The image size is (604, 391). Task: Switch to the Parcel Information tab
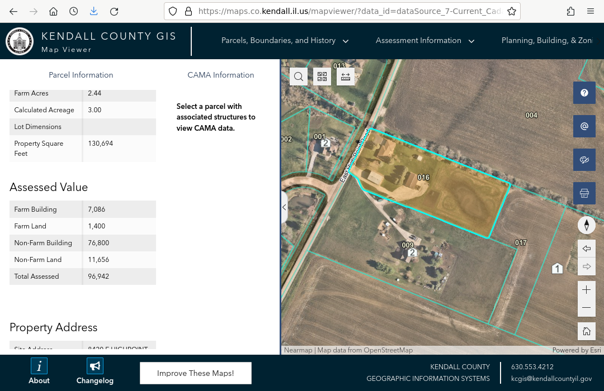click(81, 75)
